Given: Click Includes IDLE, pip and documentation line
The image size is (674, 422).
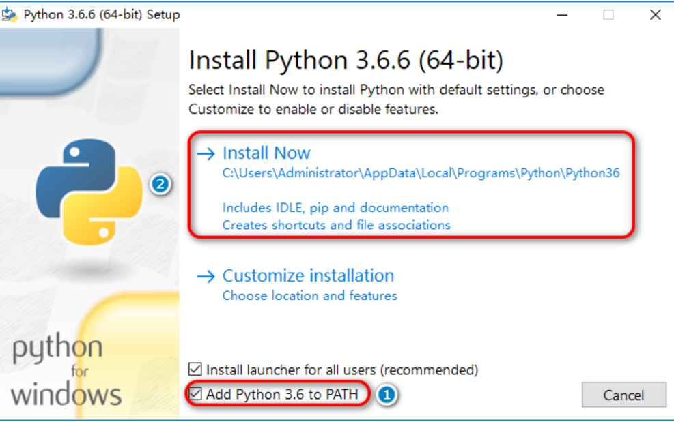Looking at the screenshot, I should [x=336, y=208].
